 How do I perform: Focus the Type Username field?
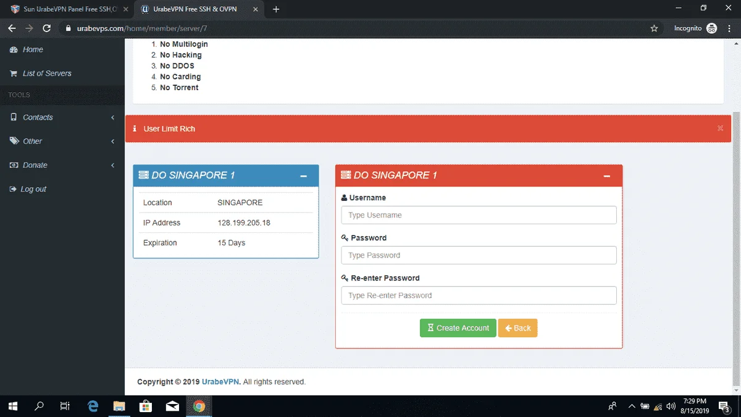click(x=479, y=215)
